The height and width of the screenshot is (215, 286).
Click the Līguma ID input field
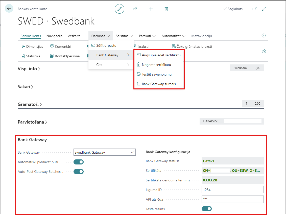[x=232, y=190]
